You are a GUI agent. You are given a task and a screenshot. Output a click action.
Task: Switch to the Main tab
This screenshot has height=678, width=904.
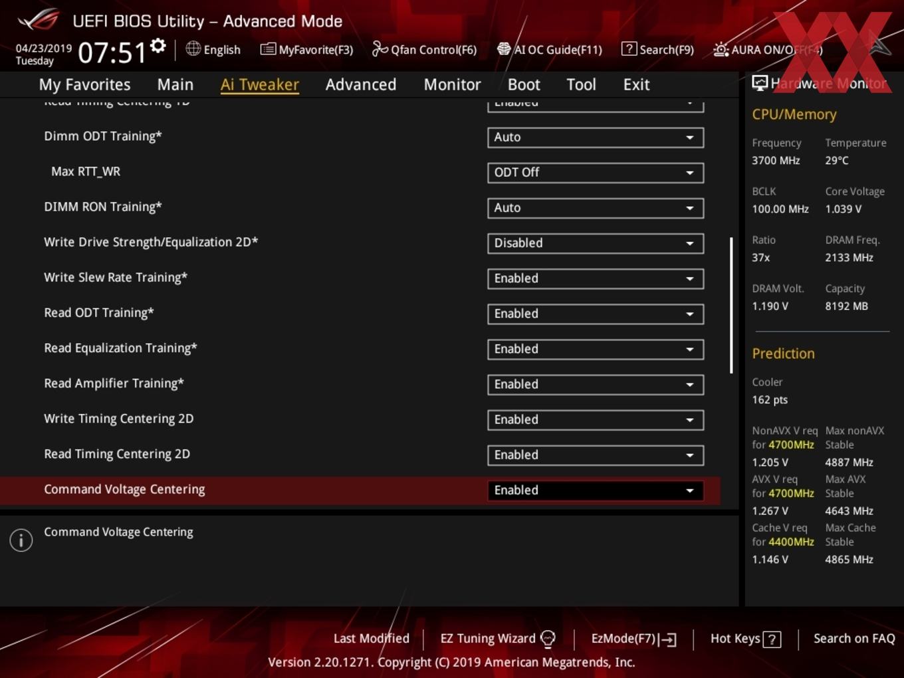[x=175, y=84]
